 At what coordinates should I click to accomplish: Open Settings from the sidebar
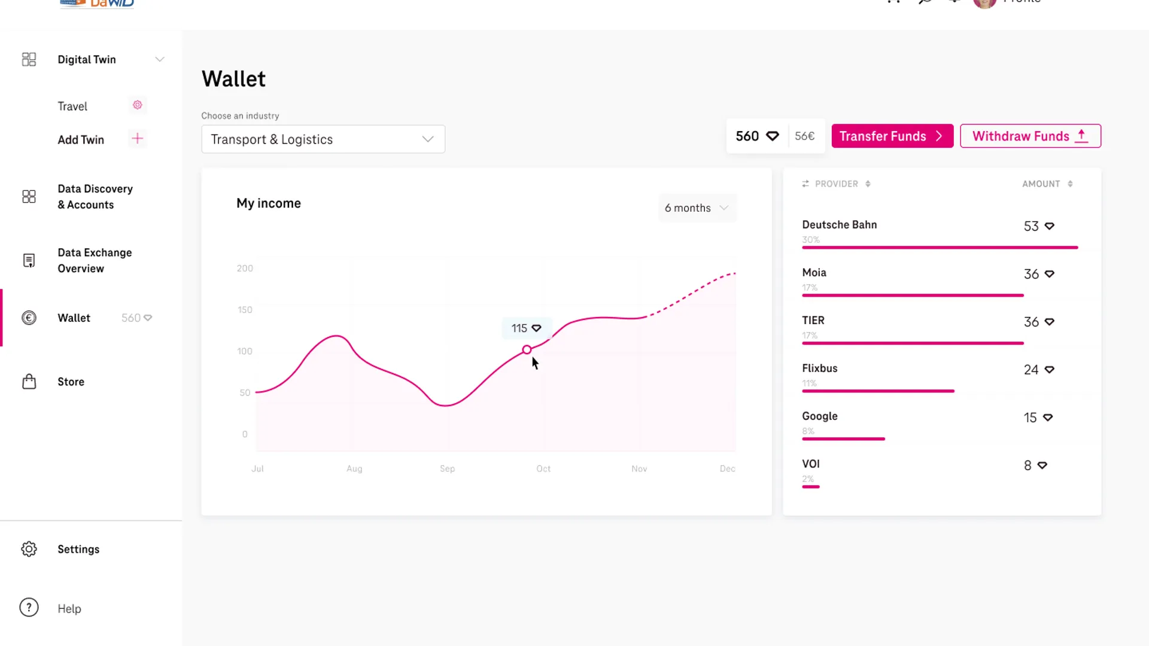pyautogui.click(x=78, y=550)
